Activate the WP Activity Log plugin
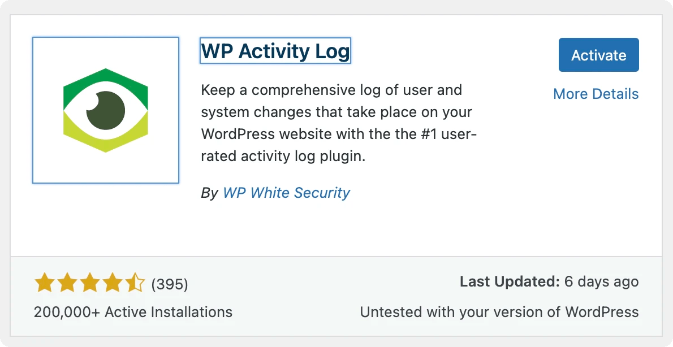This screenshot has width=673, height=347. pos(598,55)
